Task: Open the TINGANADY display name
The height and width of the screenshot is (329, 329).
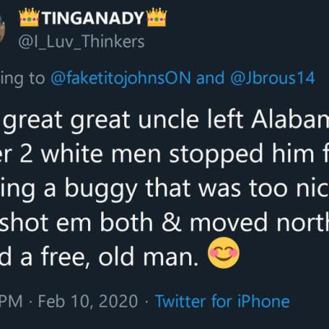Action: coord(93,18)
